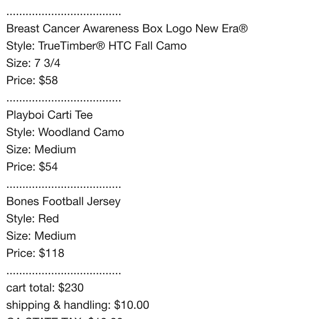
Task: Click the cart total $230 line
Action: pyautogui.click(x=45, y=288)
